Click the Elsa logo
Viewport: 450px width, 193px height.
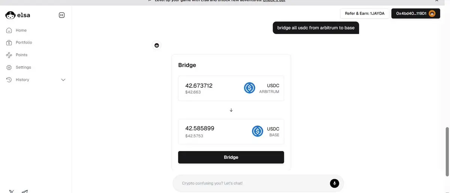18,15
